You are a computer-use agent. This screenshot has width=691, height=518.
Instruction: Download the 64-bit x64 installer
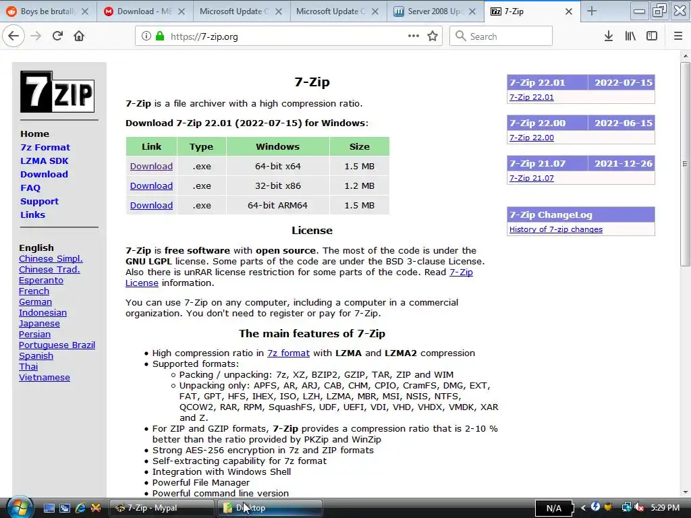[x=151, y=166]
